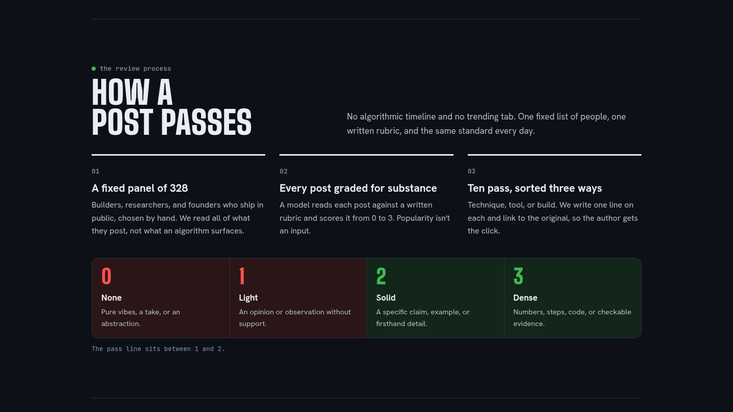This screenshot has height=412, width=733.
Task: Click the green dot beside "the review process"
Action: coord(94,69)
